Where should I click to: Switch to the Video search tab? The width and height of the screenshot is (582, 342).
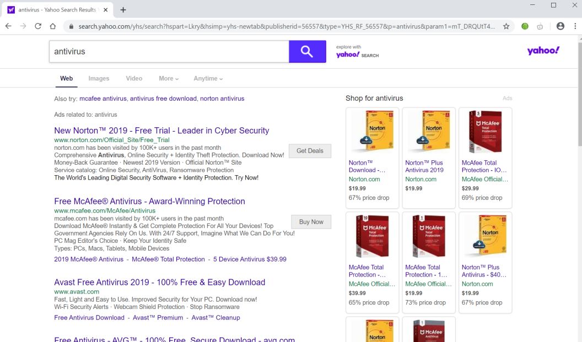point(134,78)
